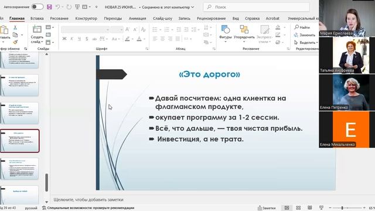
Task: Expand the 'Сохранено в: этот компьютер' dropdown
Action: (x=168, y=7)
